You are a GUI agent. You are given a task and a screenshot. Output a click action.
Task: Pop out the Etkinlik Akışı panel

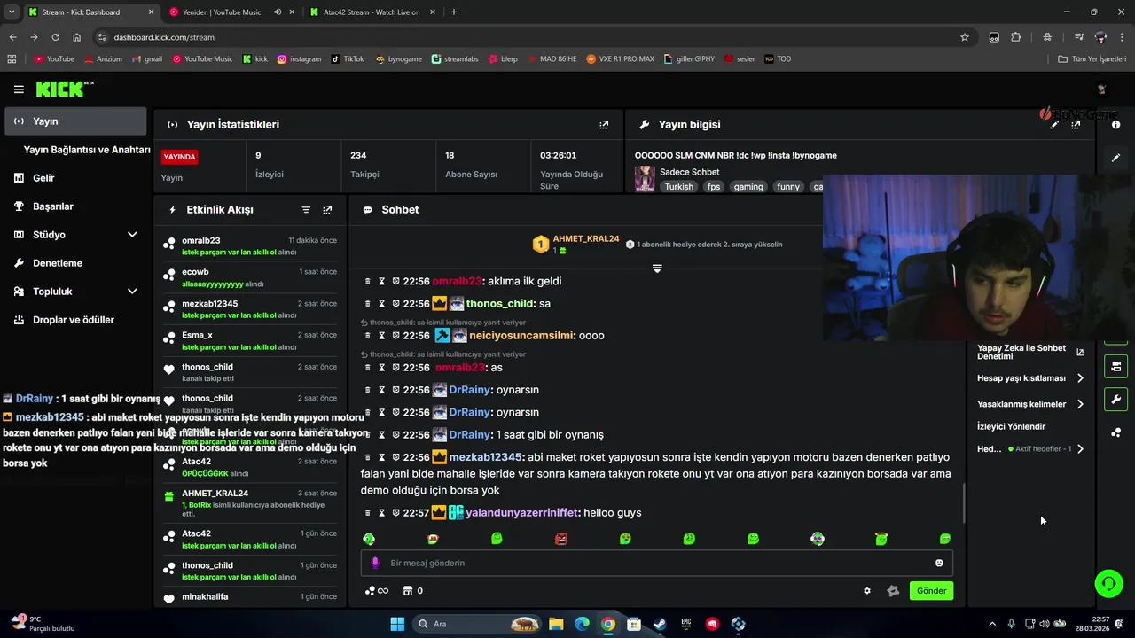(327, 210)
